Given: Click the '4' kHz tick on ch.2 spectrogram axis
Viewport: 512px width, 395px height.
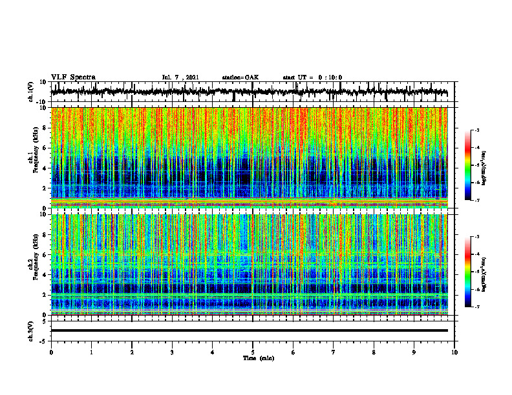Looking at the screenshot, I should click(x=45, y=275).
